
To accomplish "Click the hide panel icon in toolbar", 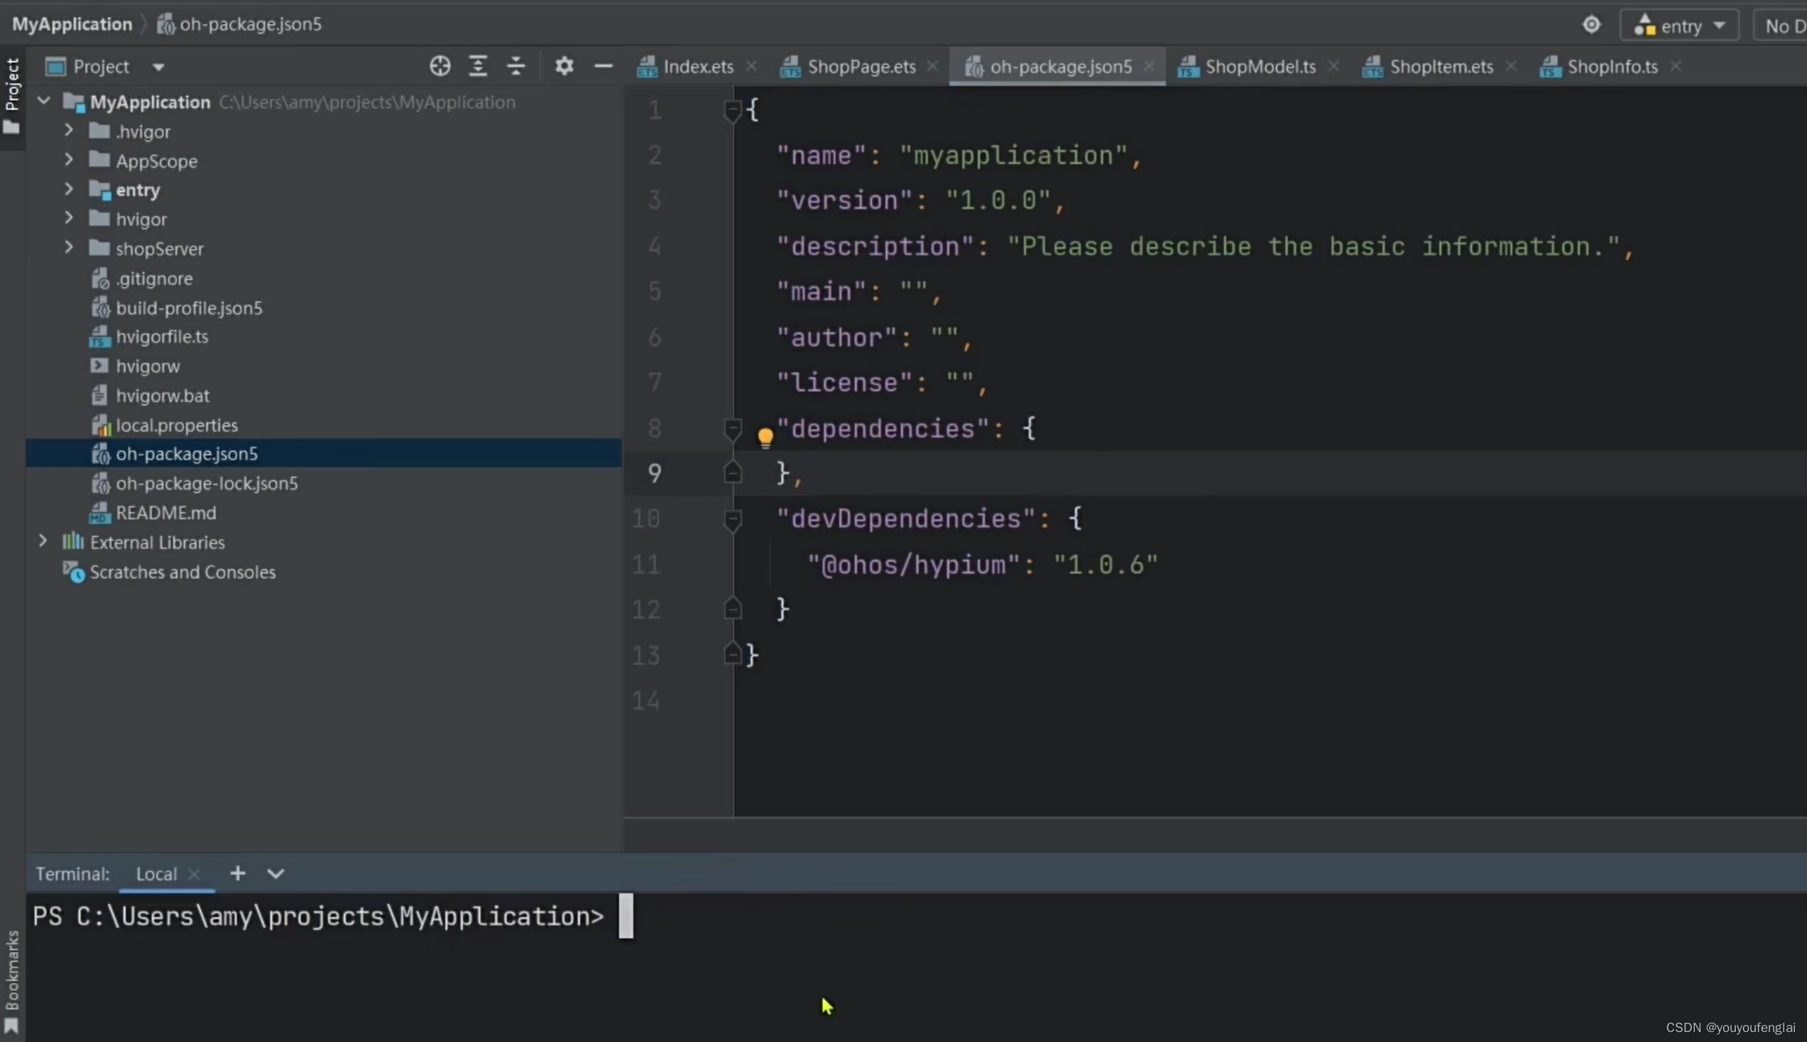I will click(x=603, y=66).
